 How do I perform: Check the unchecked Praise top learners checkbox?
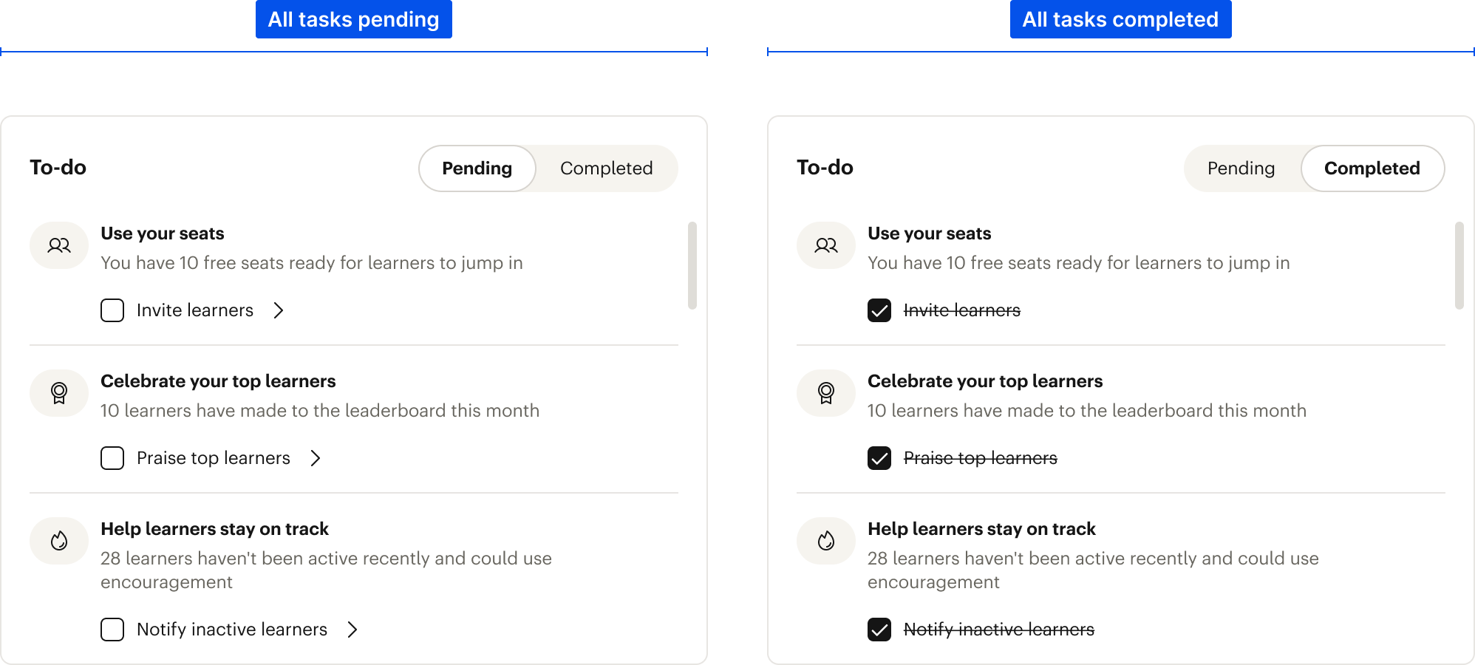point(112,458)
